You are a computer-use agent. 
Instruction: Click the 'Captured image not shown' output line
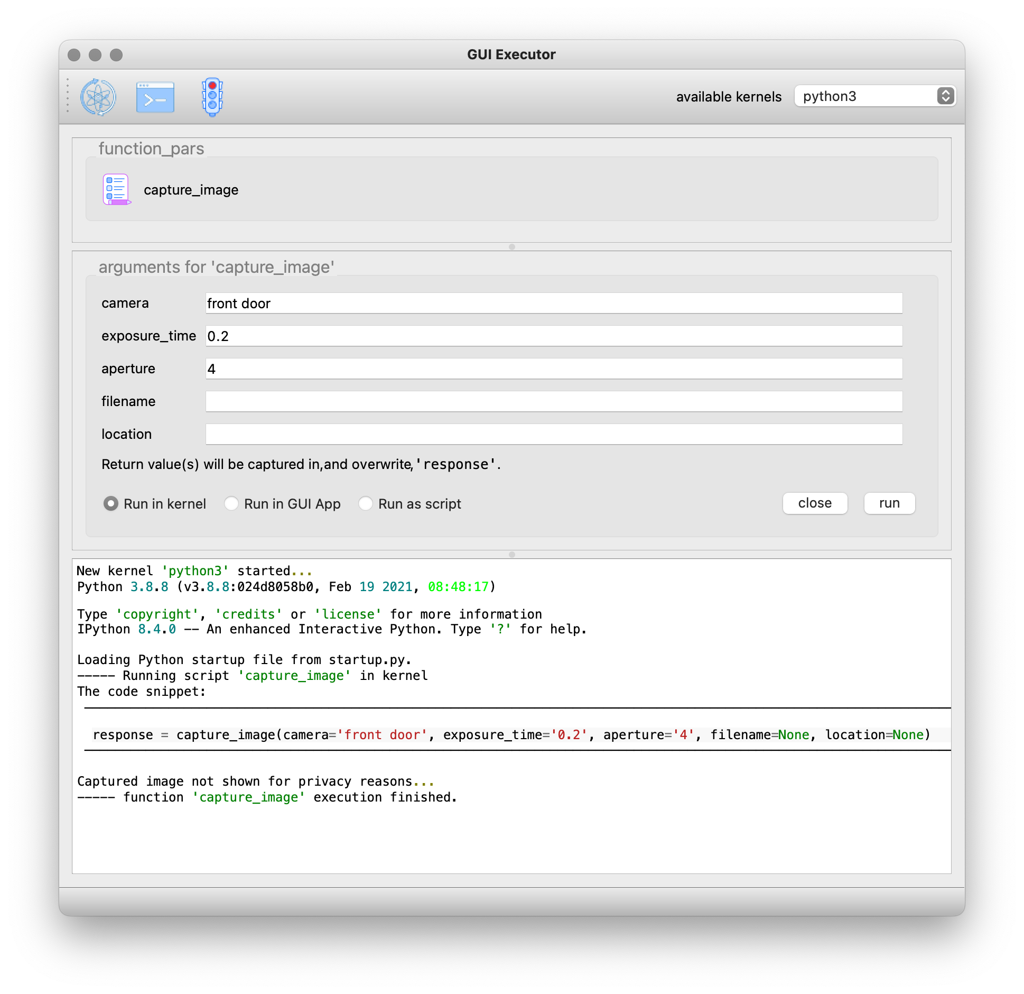[256, 781]
